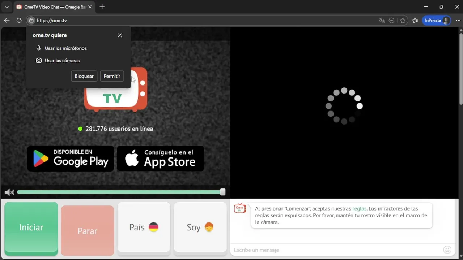Click the Usar los micrófonos text
The height and width of the screenshot is (260, 463).
[66, 48]
